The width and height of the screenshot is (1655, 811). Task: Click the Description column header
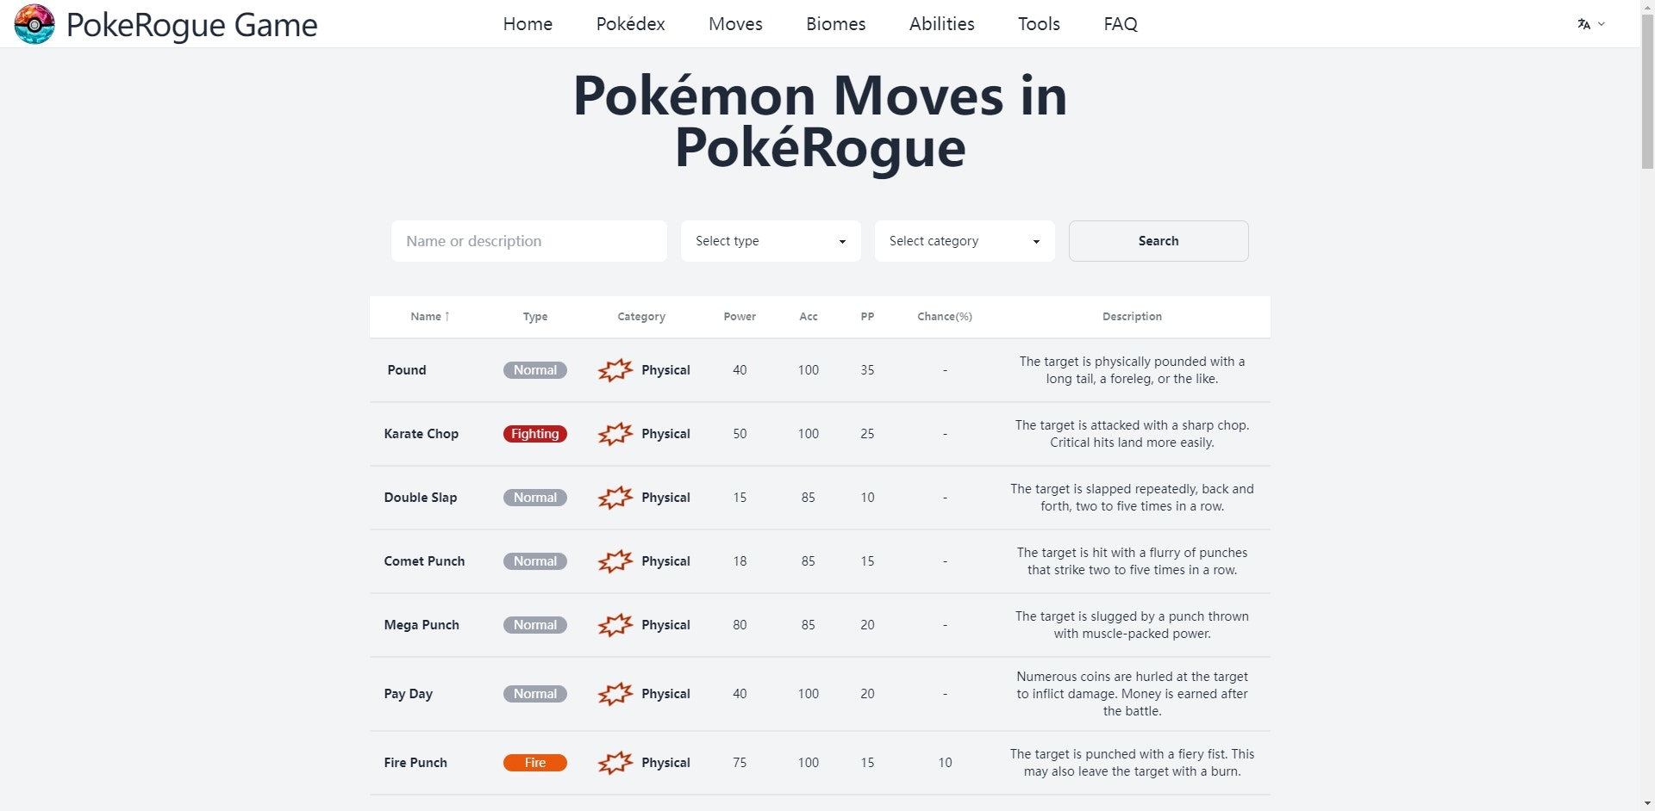tap(1132, 317)
